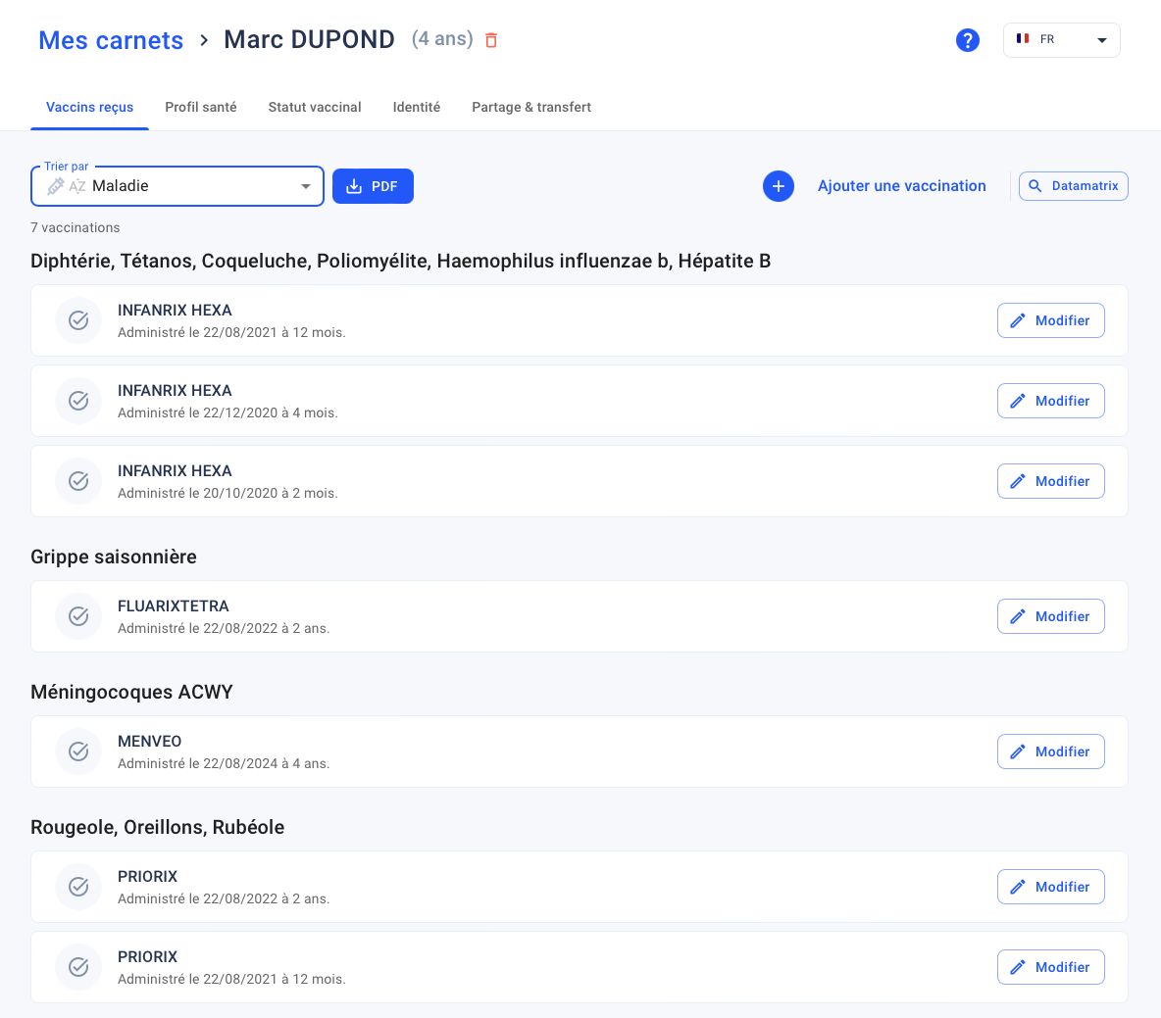Click the blue plus circle icon

[x=779, y=186]
